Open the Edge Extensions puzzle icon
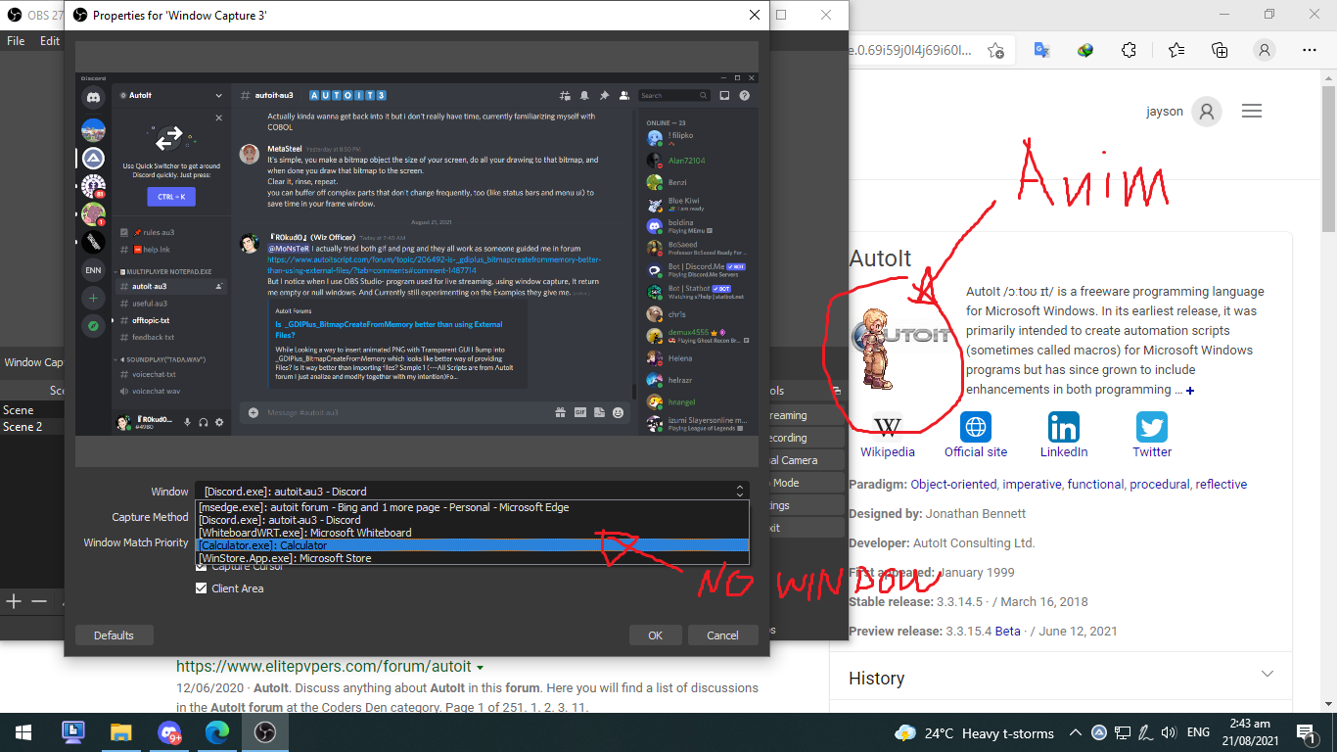 pos(1129,50)
